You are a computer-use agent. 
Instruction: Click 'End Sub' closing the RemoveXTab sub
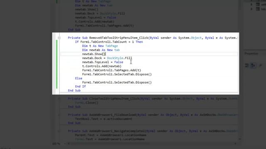(74, 91)
